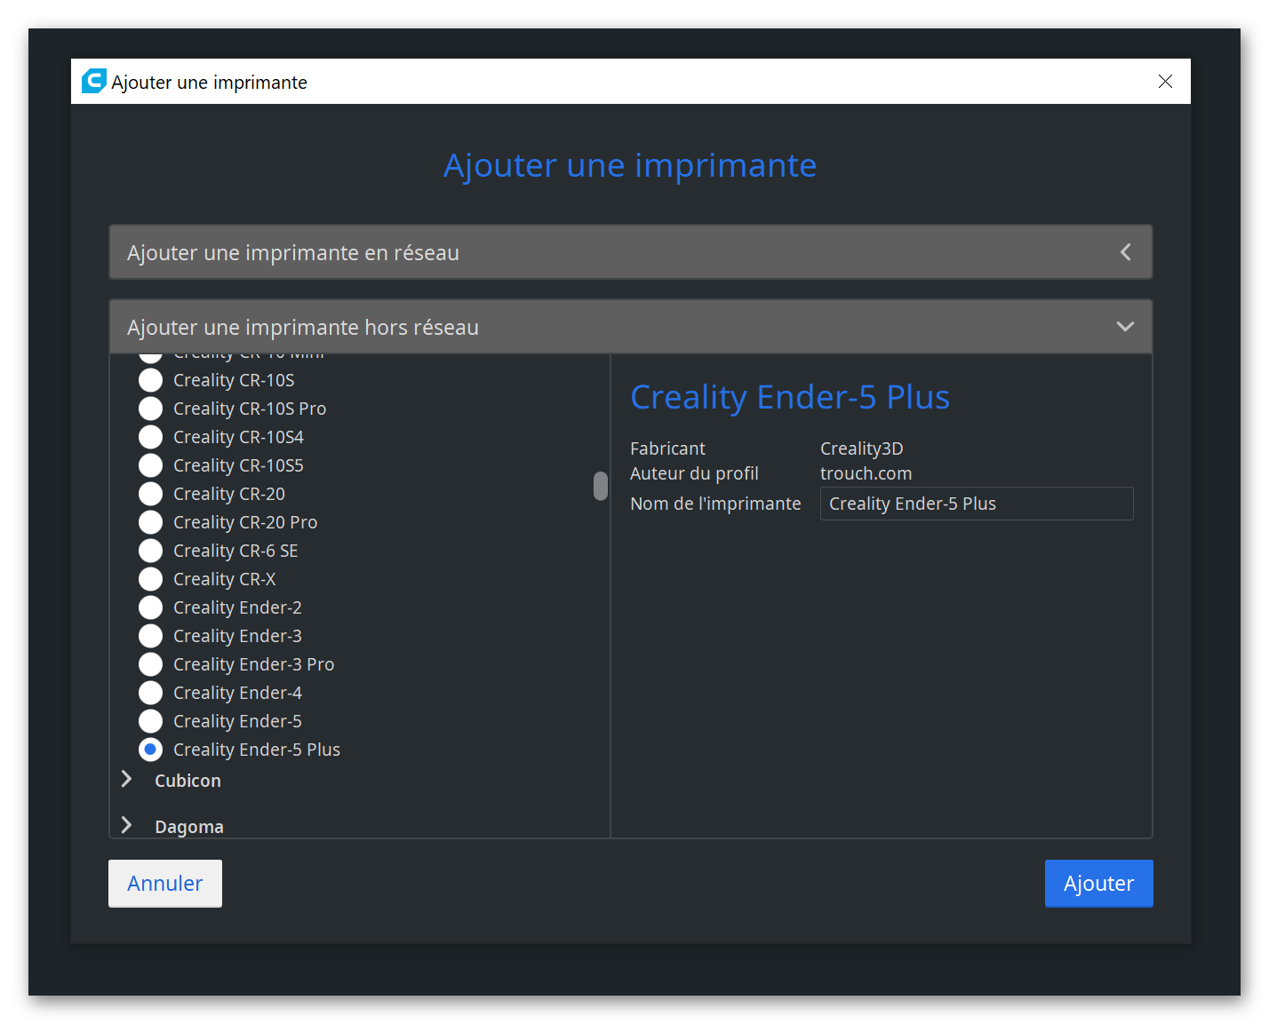This screenshot has width=1269, height=1024.
Task: Select Creality CR-X radio button
Action: (150, 579)
